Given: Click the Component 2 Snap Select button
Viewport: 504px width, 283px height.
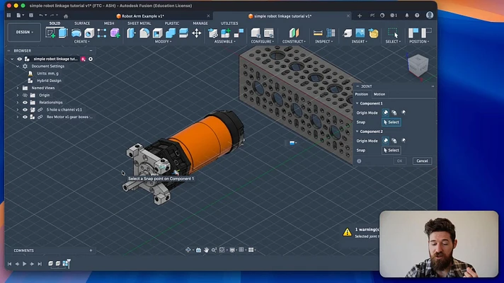Looking at the screenshot, I should (391, 150).
